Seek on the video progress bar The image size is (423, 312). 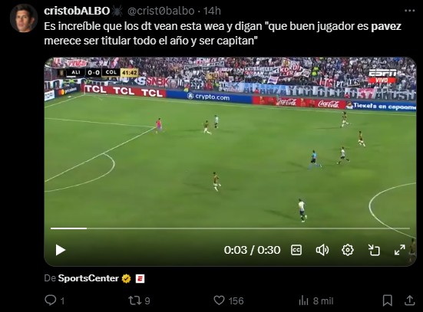[230, 228]
